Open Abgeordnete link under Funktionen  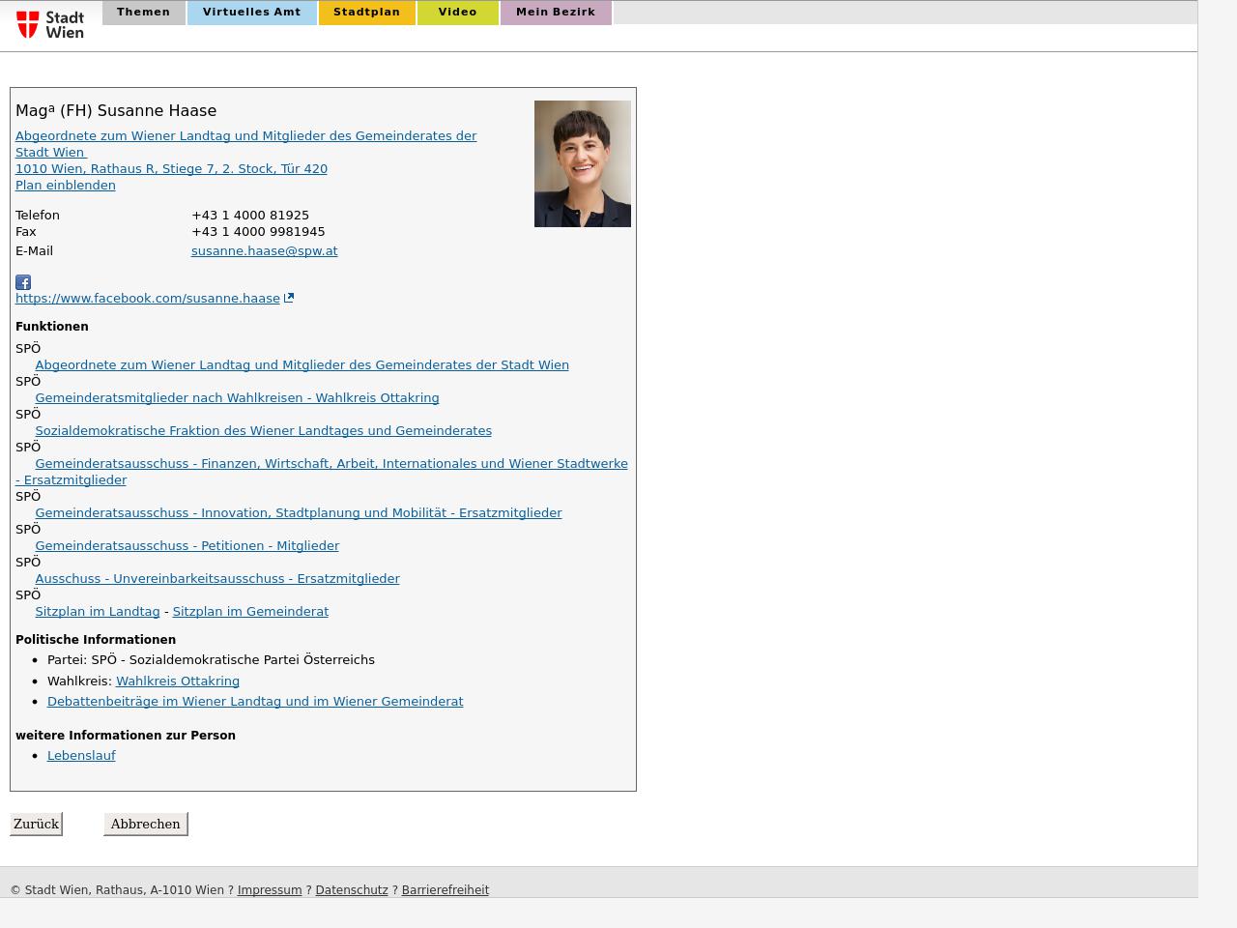pos(302,364)
